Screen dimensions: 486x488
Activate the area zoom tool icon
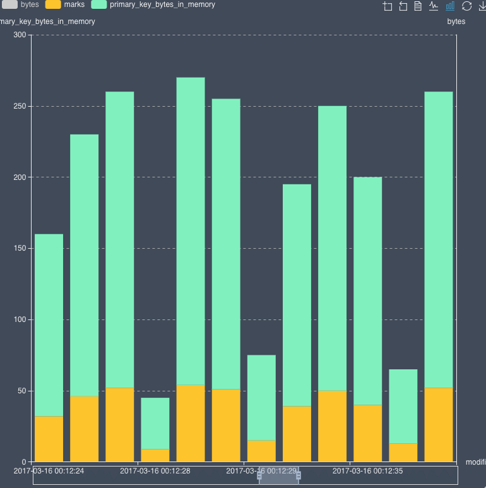coord(388,6)
